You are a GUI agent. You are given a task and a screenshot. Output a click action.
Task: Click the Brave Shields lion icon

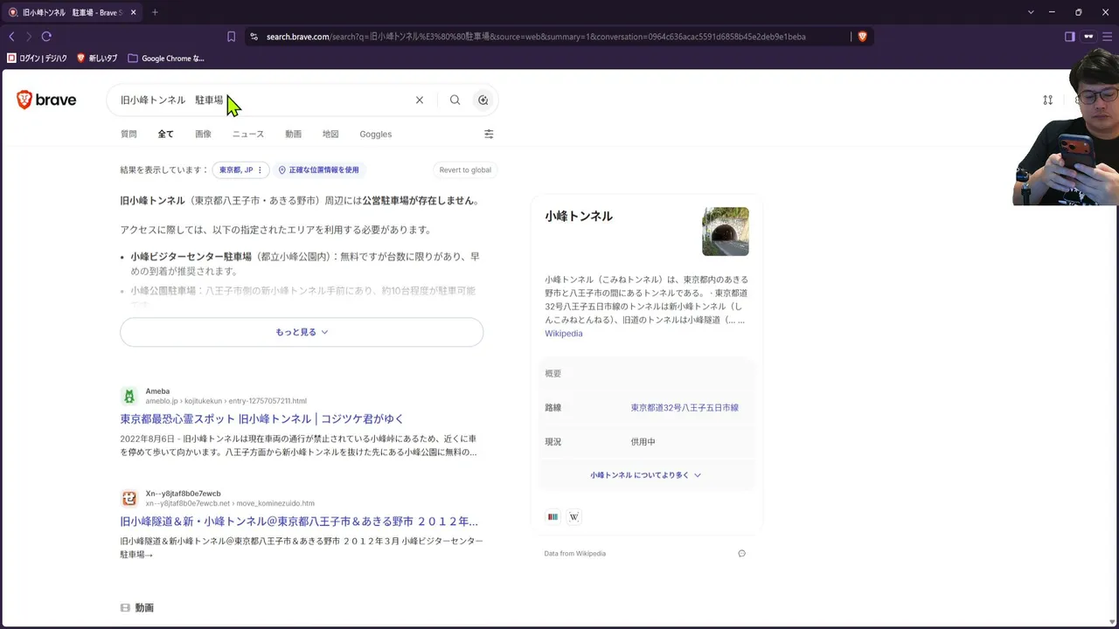coord(862,37)
